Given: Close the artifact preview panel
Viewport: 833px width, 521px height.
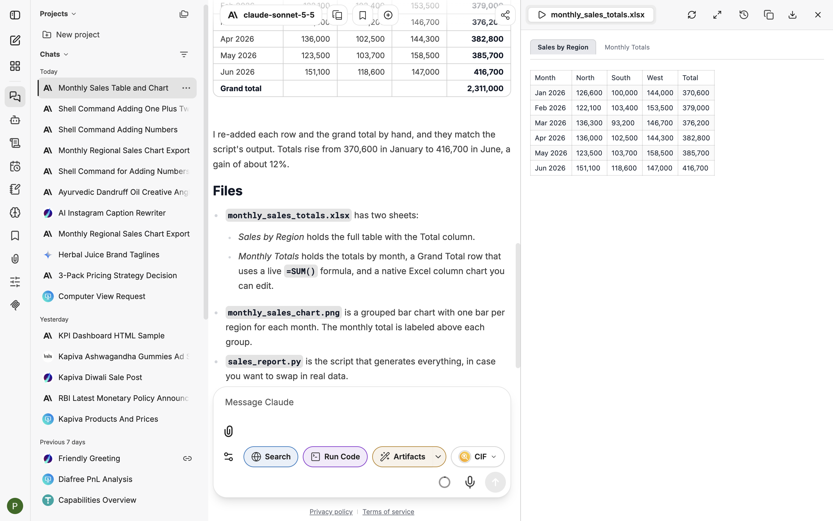Looking at the screenshot, I should [x=818, y=15].
